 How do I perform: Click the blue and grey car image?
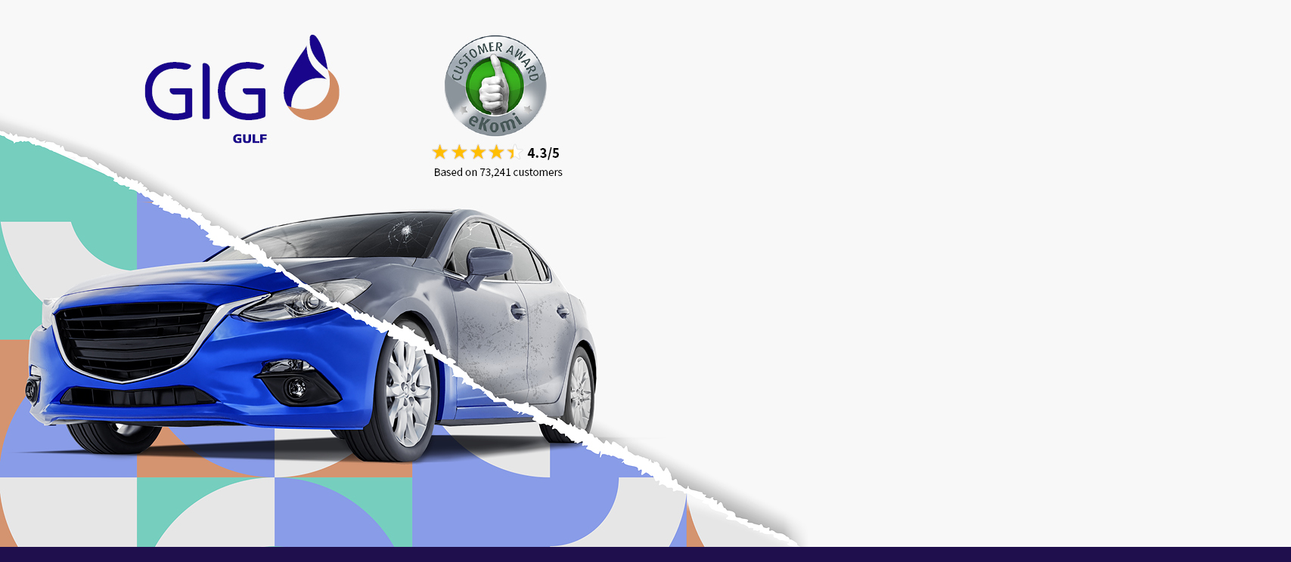312,336
